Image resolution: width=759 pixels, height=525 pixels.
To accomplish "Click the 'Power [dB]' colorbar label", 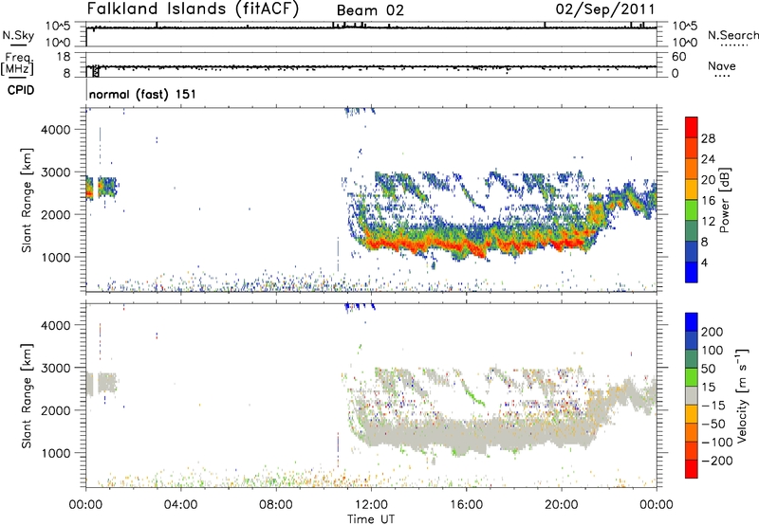I will (x=725, y=200).
